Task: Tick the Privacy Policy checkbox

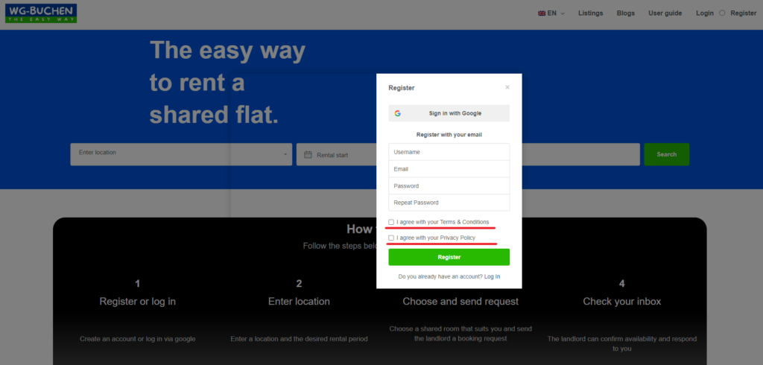Action: click(391, 238)
